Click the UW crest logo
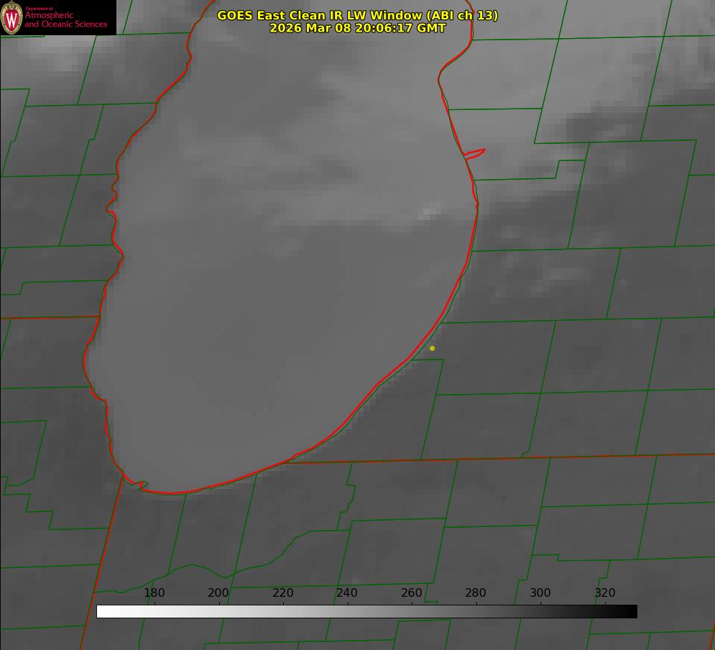 [12, 17]
